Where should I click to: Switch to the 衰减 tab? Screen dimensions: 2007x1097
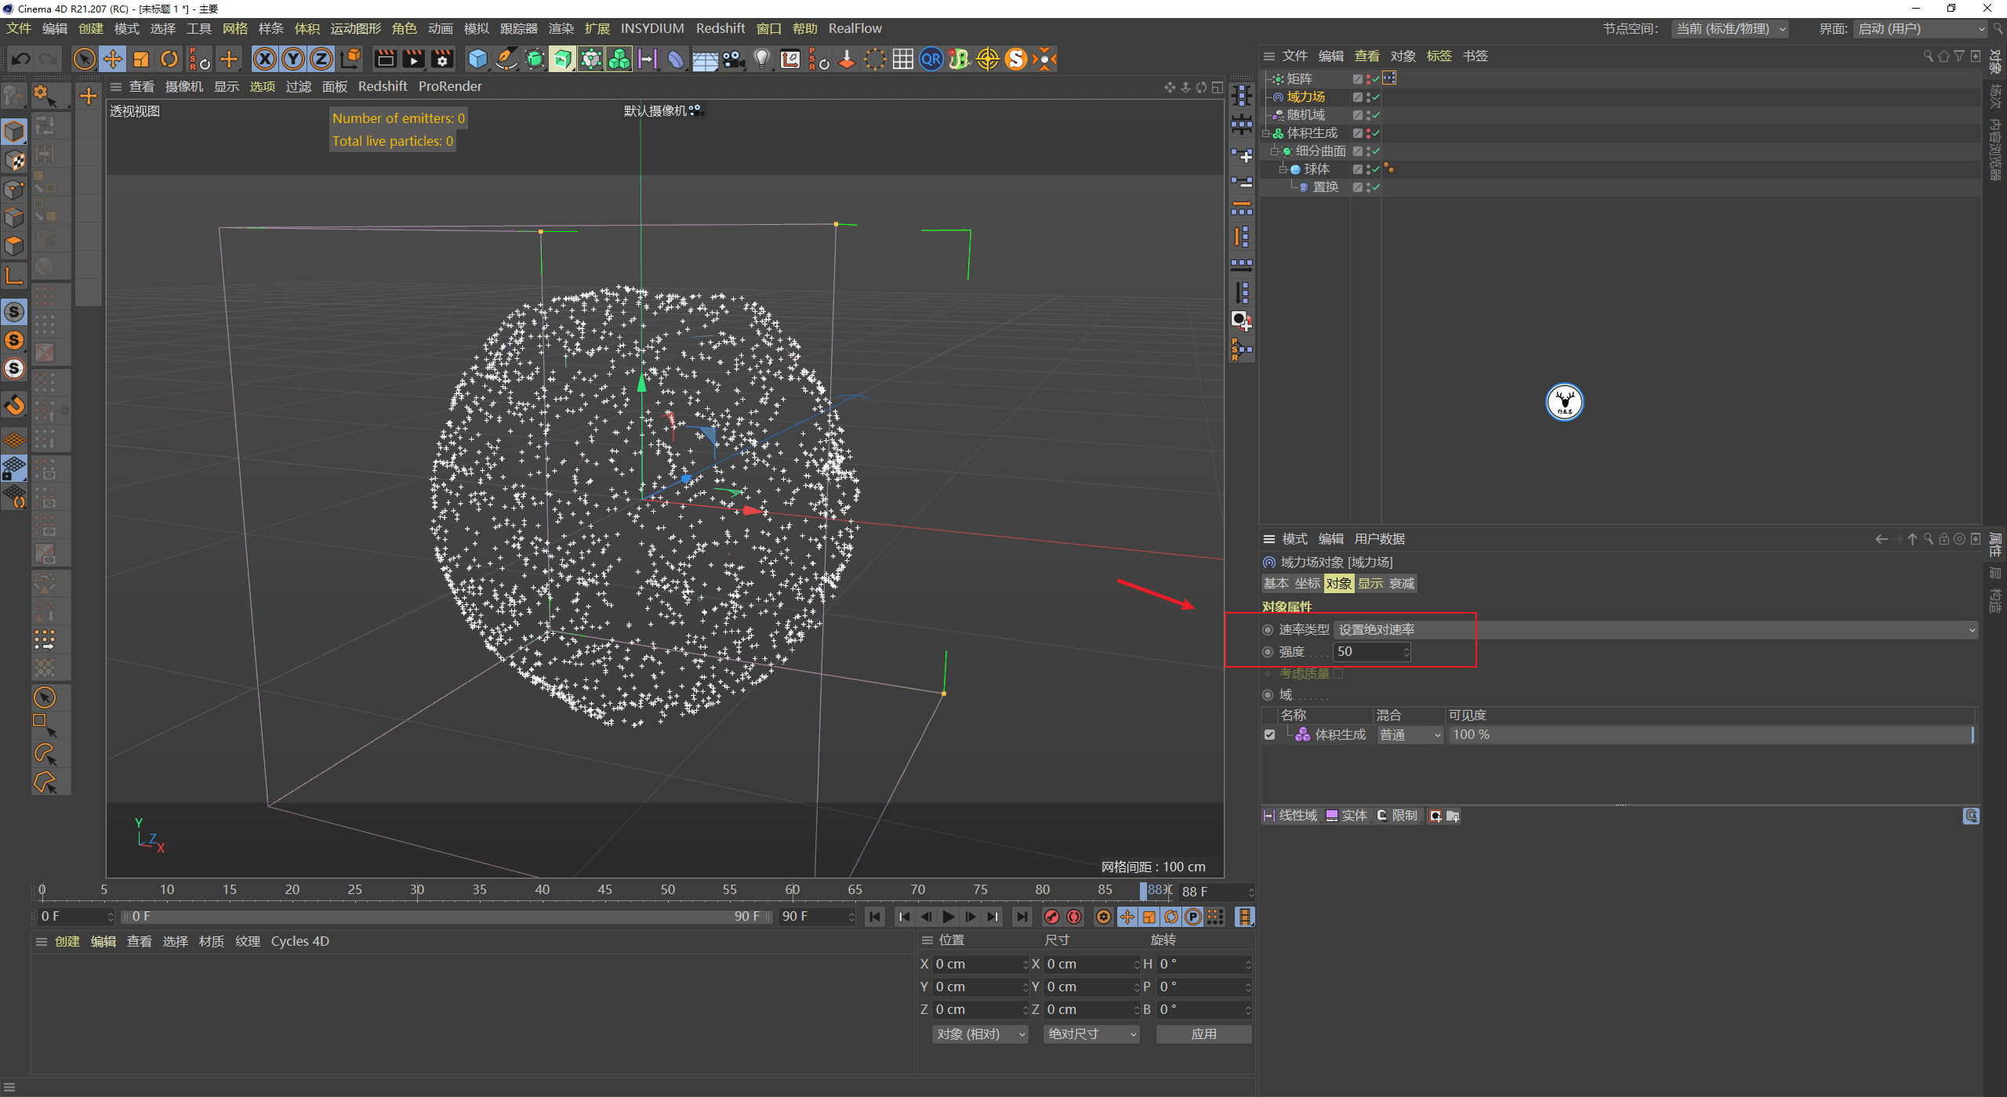(1402, 584)
